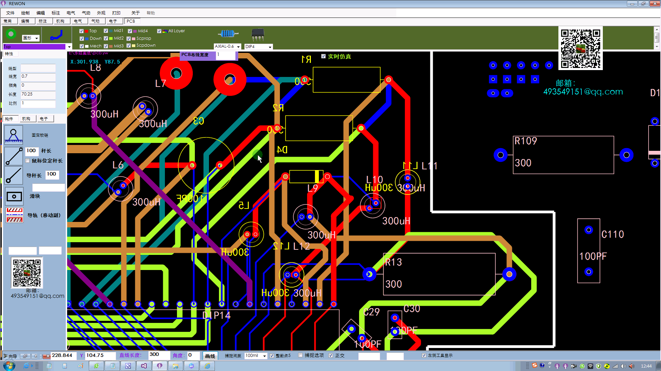Viewport: 661px width, 371px height.
Task: Open the 100mil snap spacing dropdown
Action: point(264,356)
